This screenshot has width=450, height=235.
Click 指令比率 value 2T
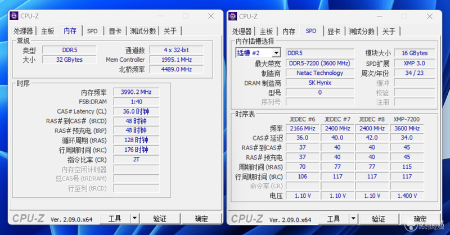[x=136, y=160]
